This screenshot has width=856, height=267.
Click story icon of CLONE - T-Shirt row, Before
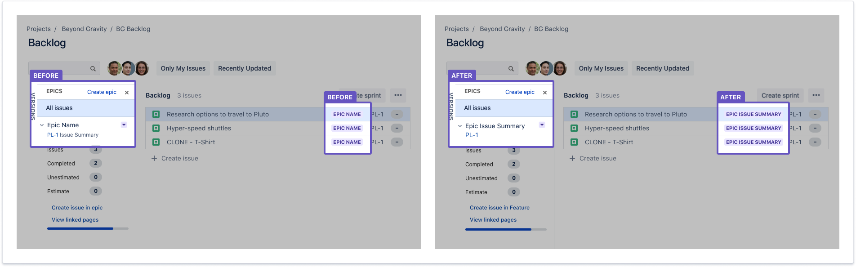[x=156, y=142]
